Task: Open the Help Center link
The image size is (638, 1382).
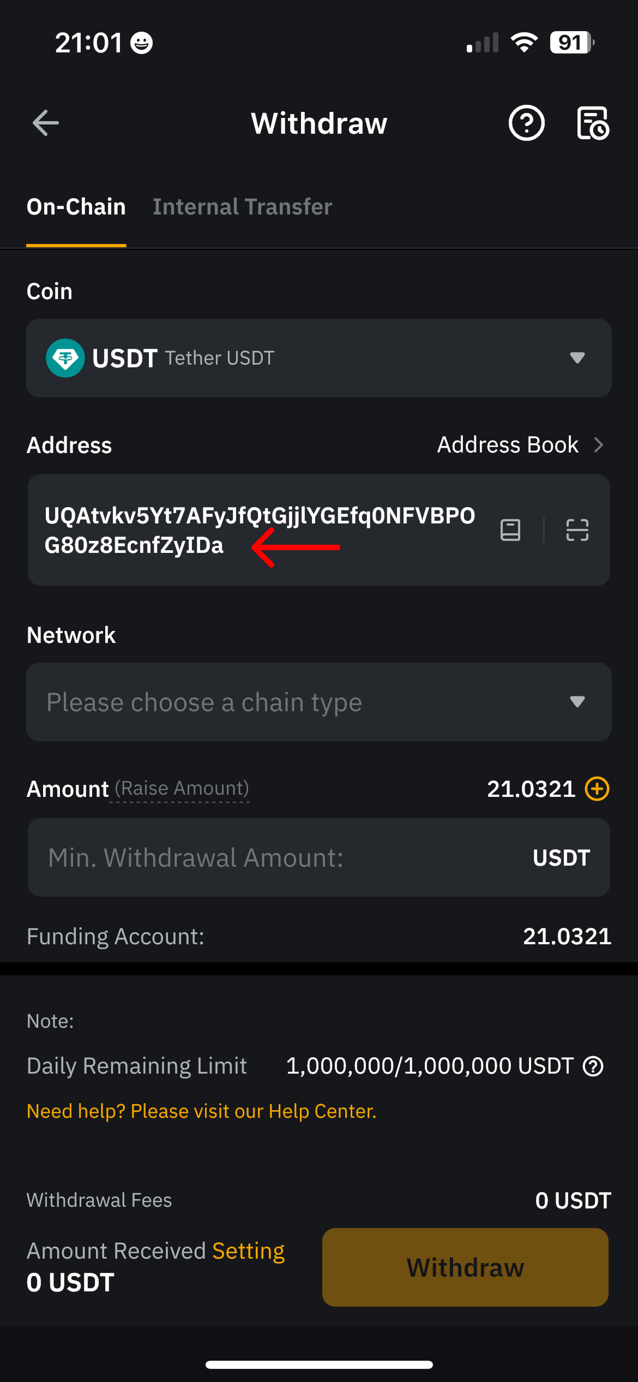Action: [x=202, y=1111]
